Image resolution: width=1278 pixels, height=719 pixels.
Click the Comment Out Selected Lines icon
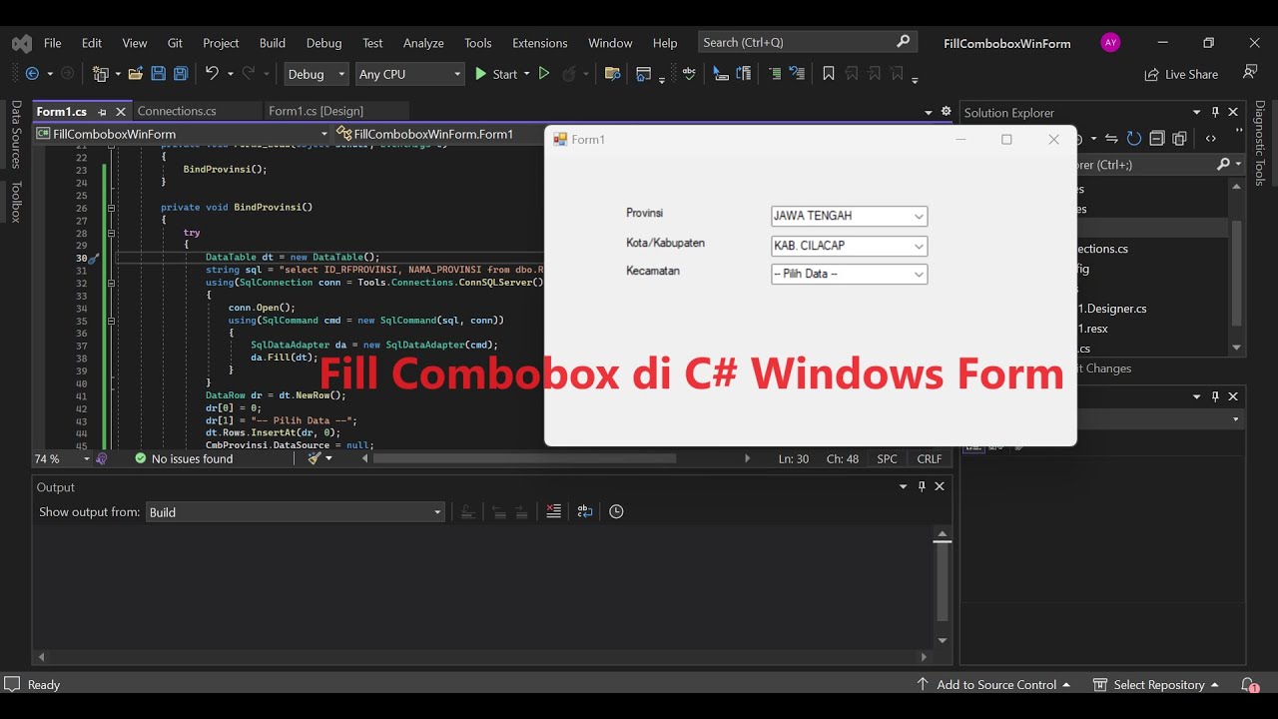pyautogui.click(x=775, y=74)
